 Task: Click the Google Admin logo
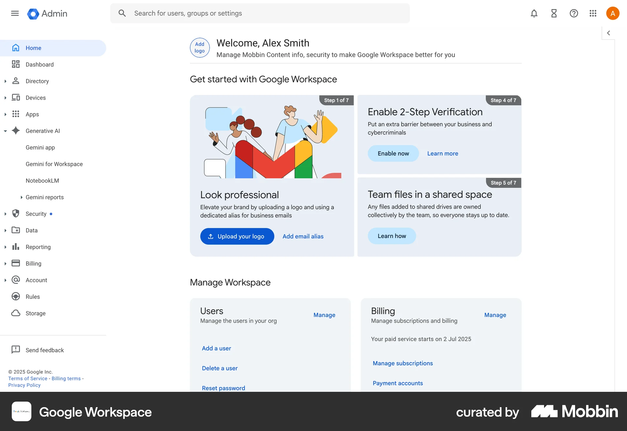pos(47,13)
